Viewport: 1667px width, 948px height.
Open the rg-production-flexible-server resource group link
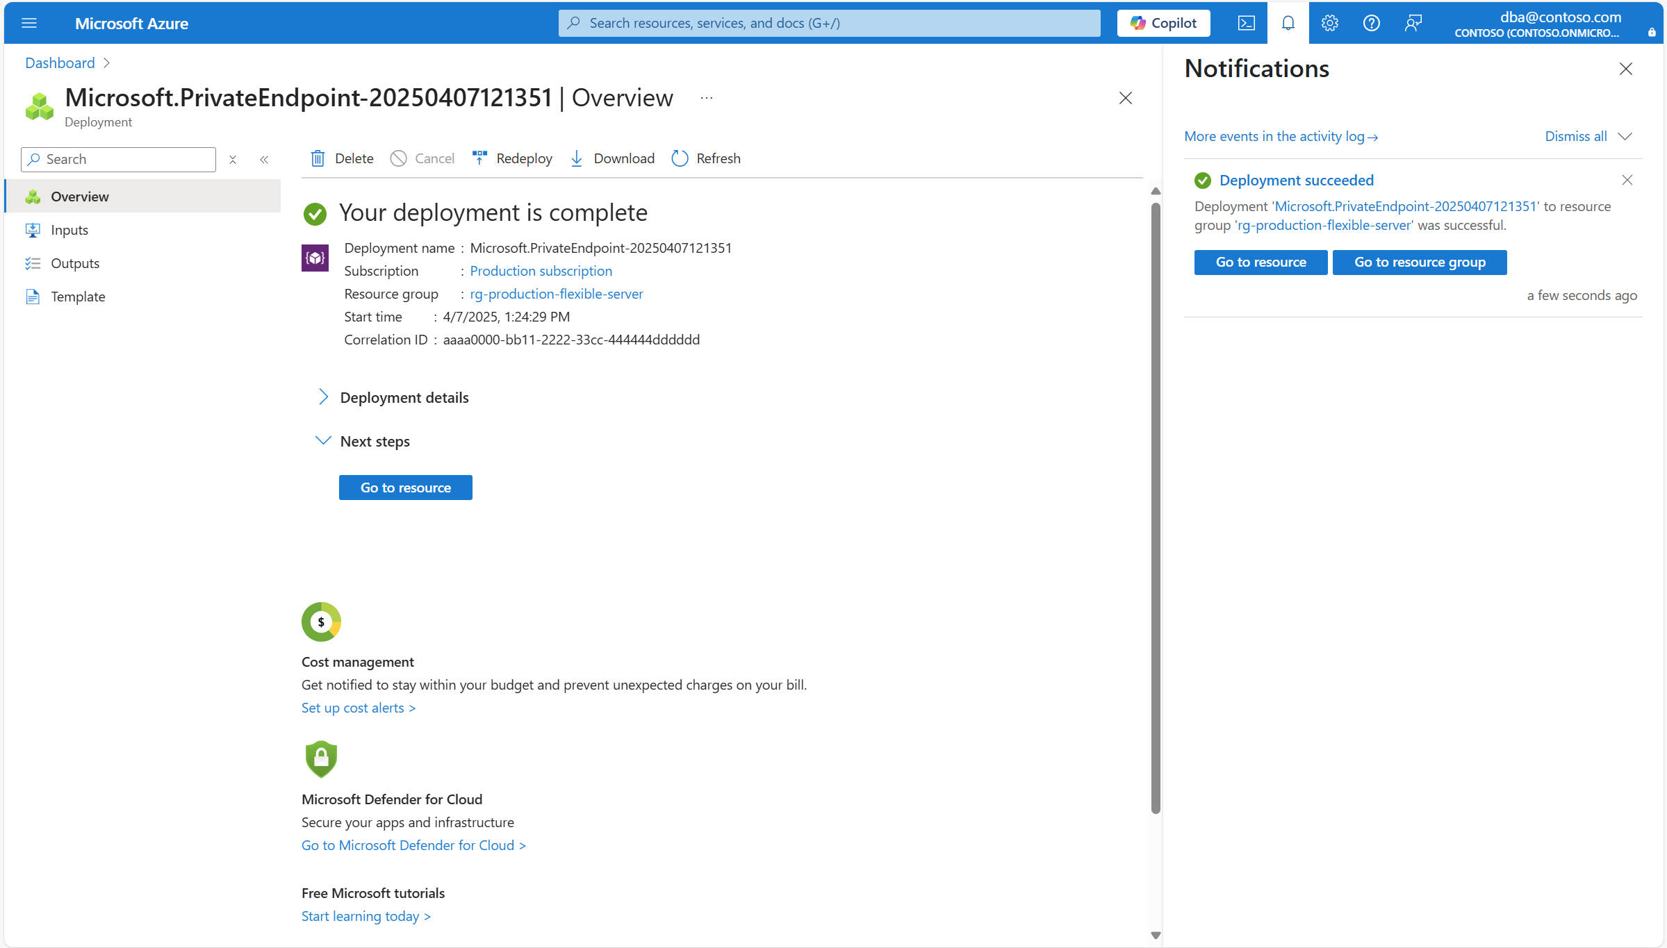coord(556,294)
